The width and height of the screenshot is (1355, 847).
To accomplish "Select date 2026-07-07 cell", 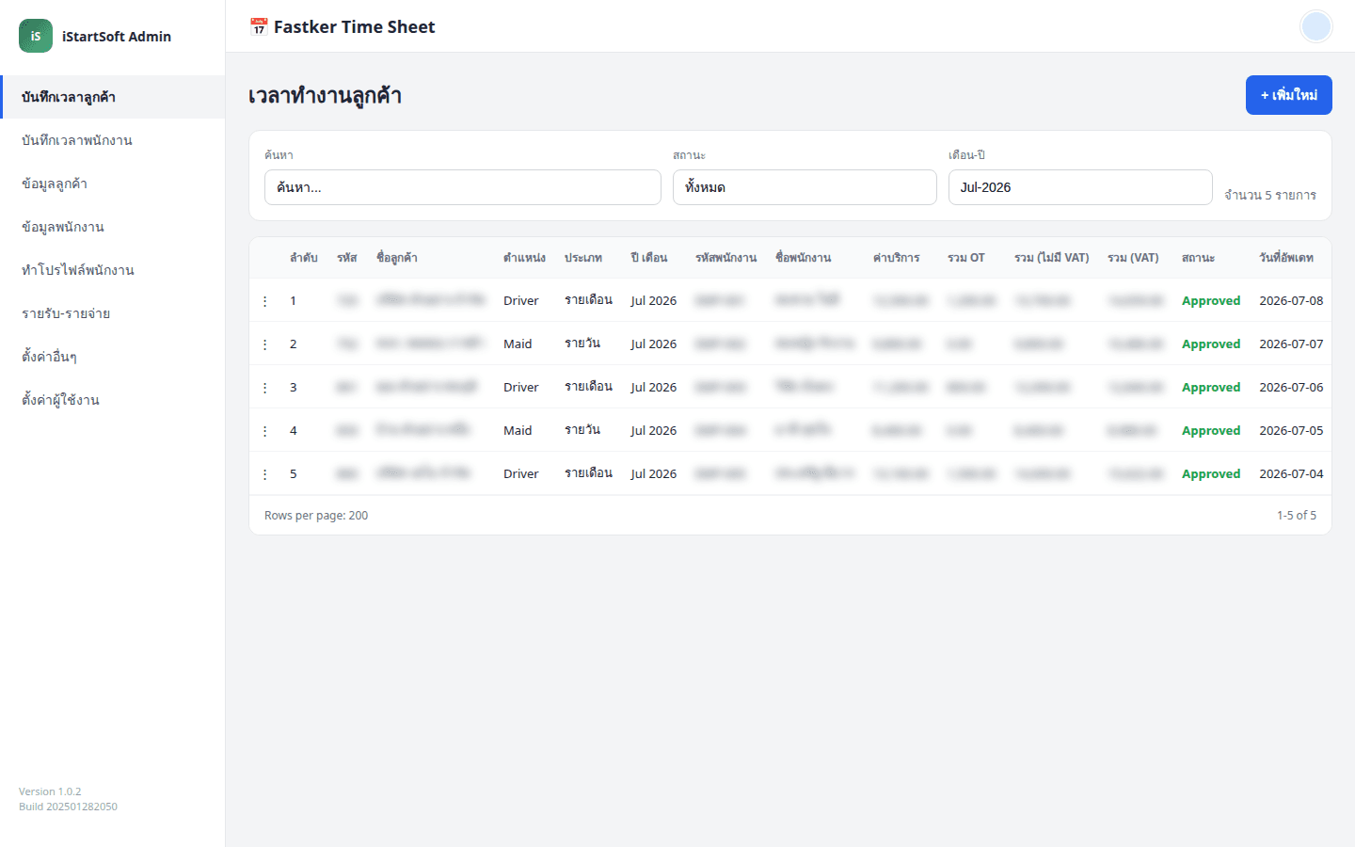I will 1291,344.
